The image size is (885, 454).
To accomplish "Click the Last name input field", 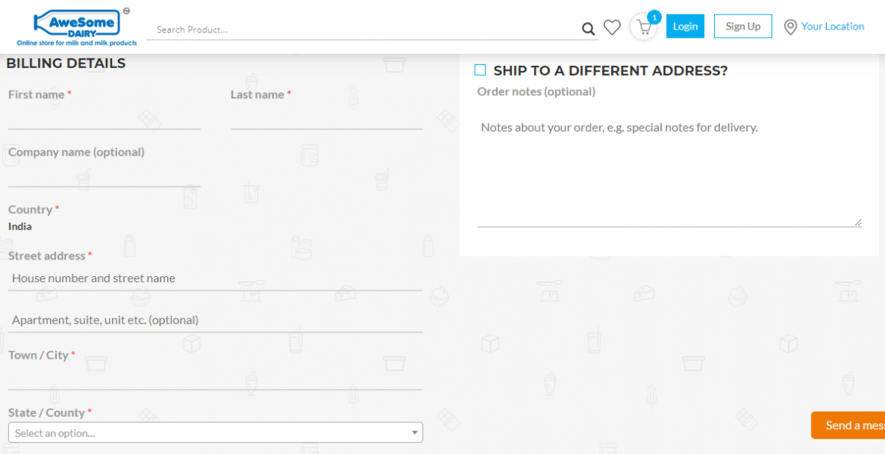I will pyautogui.click(x=326, y=119).
